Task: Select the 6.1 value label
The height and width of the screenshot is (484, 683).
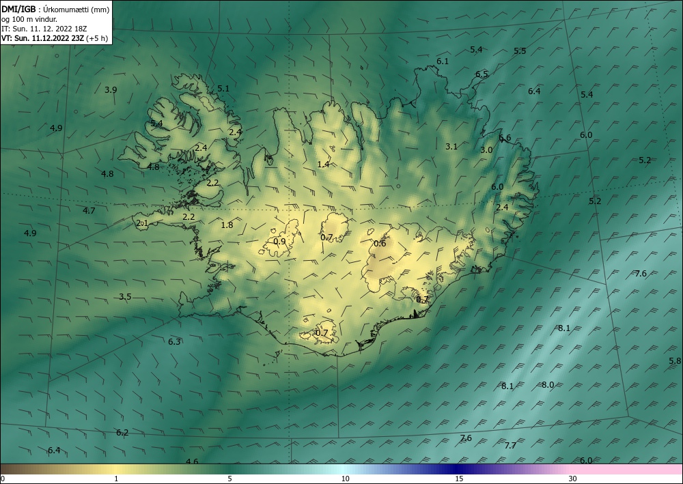Action: tap(443, 61)
